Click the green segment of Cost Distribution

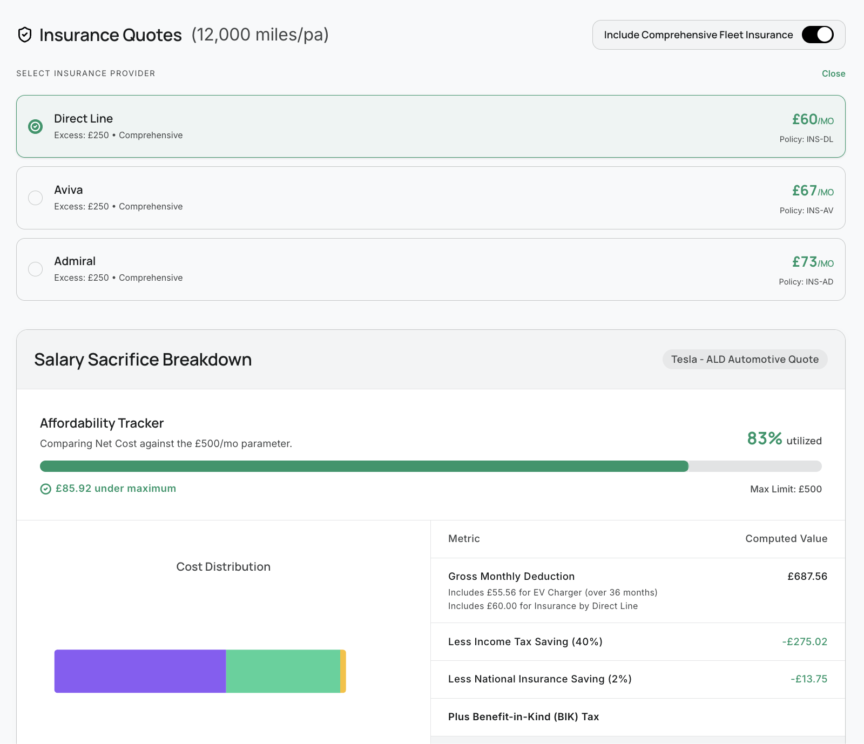[282, 671]
